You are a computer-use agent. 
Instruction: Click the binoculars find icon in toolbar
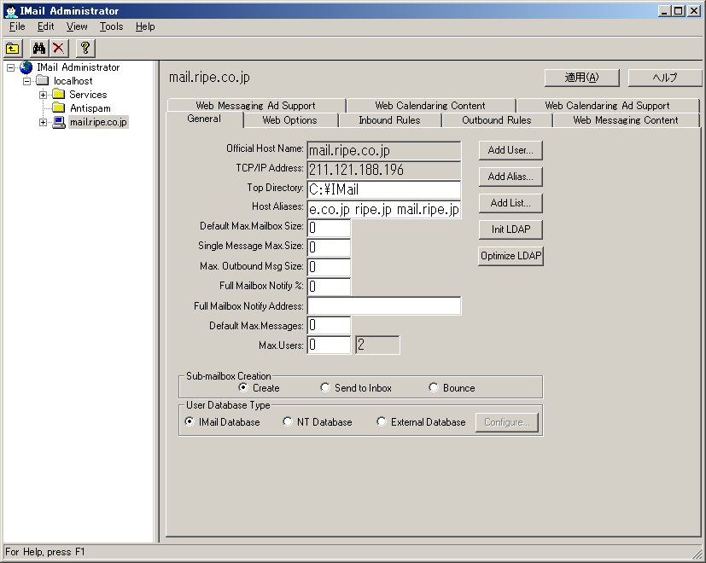[39, 48]
